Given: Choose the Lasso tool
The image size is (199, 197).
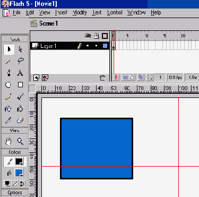Looking at the screenshot, I should [21, 61].
